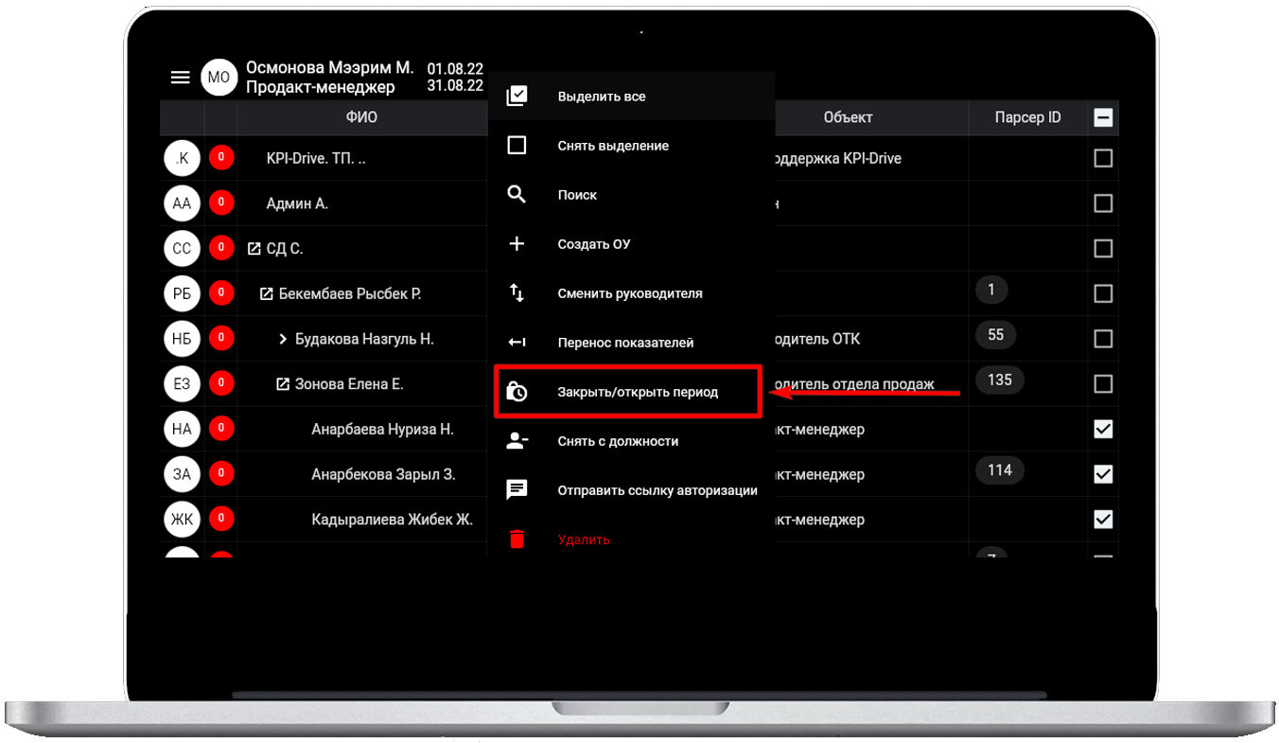Open link icon next to СД С.
This screenshot has height=743, width=1279.
[x=254, y=249]
